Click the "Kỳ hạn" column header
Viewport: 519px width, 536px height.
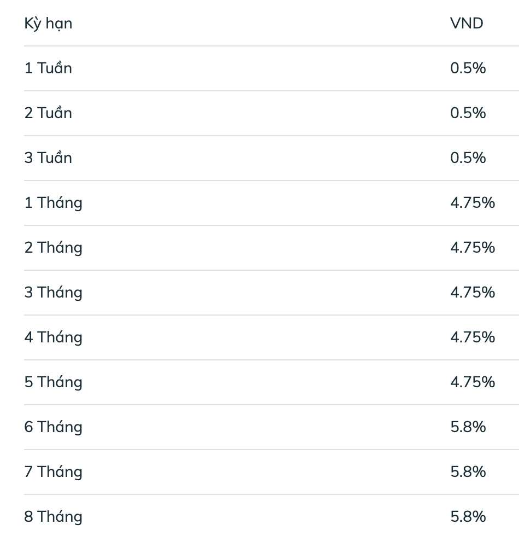48,24
